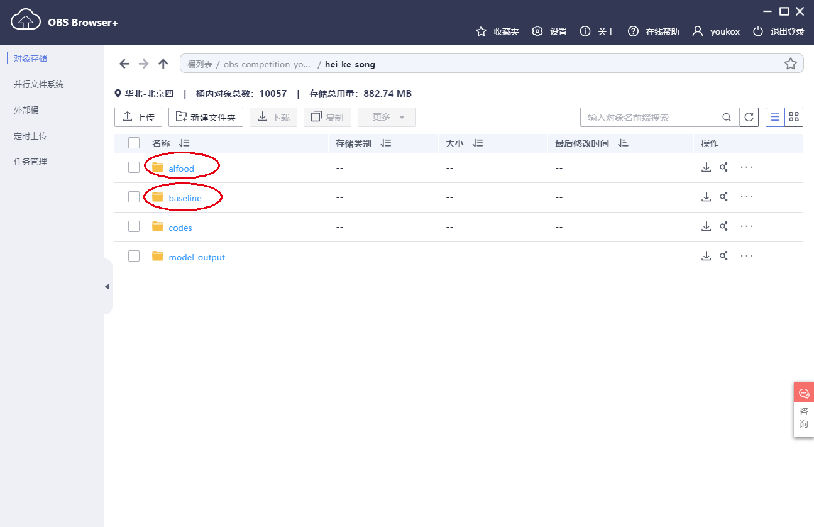
Task: Open the 咨询 consultation chat icon
Action: [x=803, y=392]
